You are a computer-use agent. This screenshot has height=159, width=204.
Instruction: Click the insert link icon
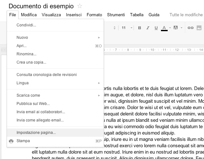[191, 28]
